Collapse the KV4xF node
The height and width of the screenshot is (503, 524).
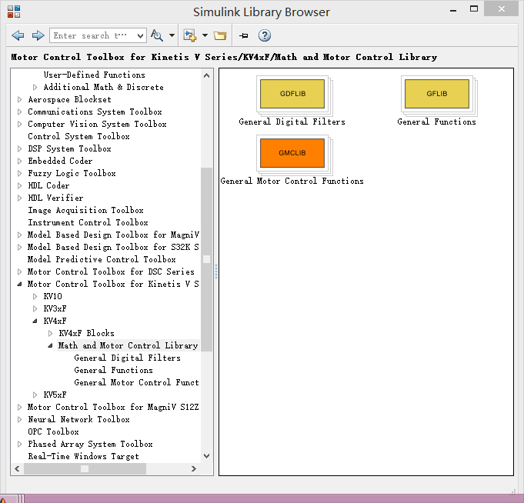coord(35,321)
